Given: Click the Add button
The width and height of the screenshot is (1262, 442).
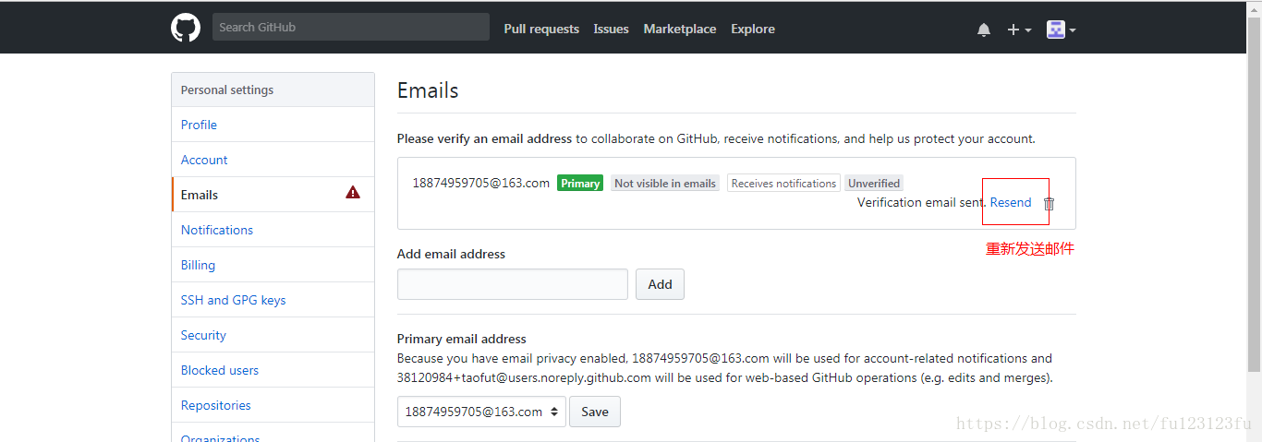Looking at the screenshot, I should point(660,284).
